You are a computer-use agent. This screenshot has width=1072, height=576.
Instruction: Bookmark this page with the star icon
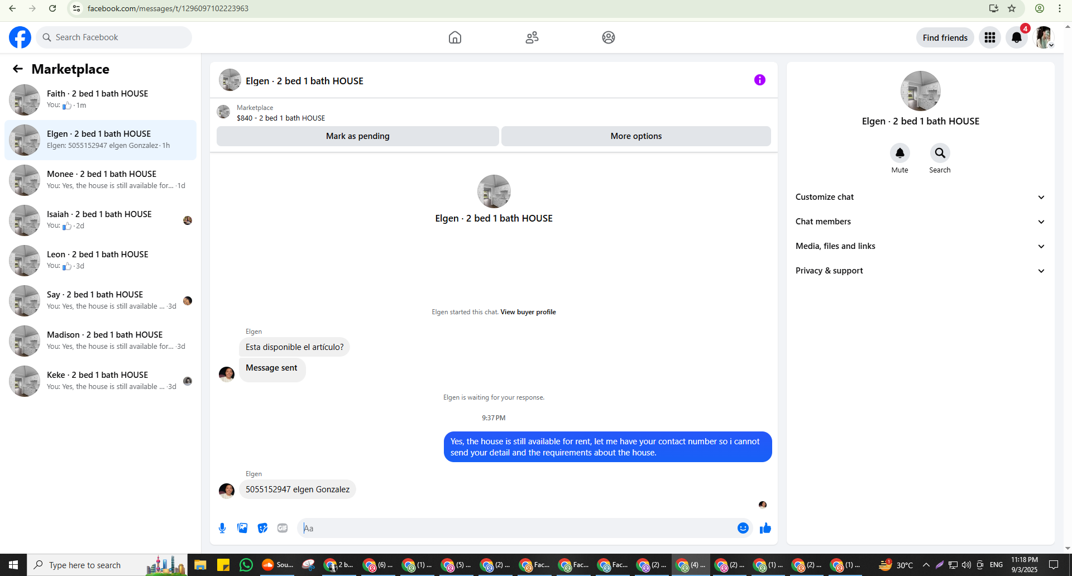pyautogui.click(x=1012, y=8)
